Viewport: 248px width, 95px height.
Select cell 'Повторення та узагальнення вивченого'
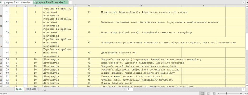(x=141, y=42)
